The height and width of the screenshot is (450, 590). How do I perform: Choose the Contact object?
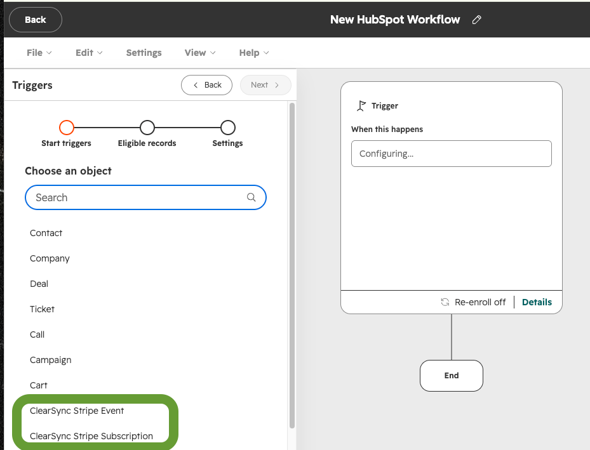[x=46, y=233]
